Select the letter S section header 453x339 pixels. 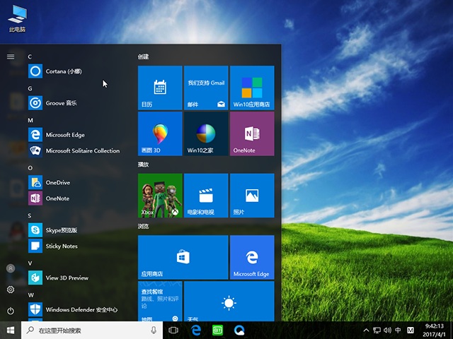coord(30,215)
